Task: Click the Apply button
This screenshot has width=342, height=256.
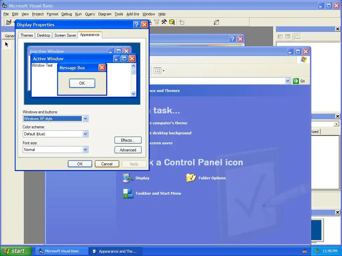Action: tap(134, 164)
